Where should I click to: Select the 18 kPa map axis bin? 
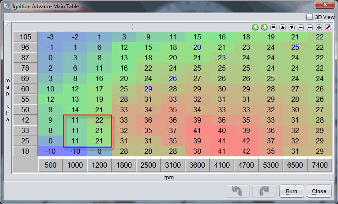click(26, 151)
